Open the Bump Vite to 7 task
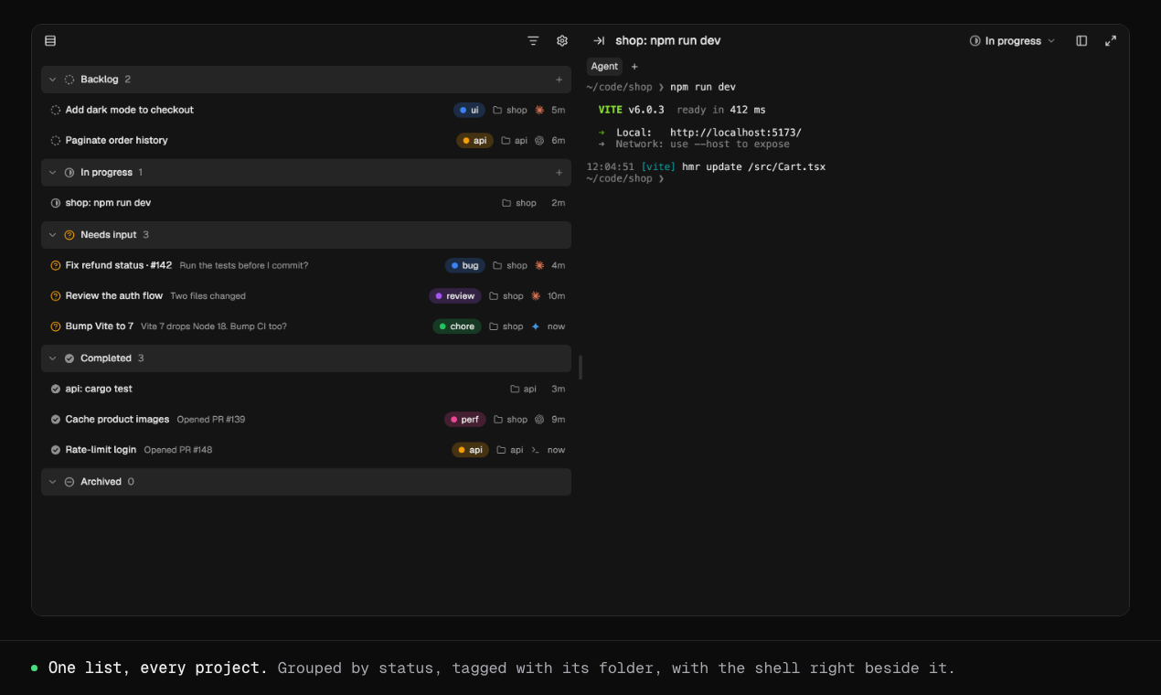Screen dimensions: 1161x695 click(306, 326)
